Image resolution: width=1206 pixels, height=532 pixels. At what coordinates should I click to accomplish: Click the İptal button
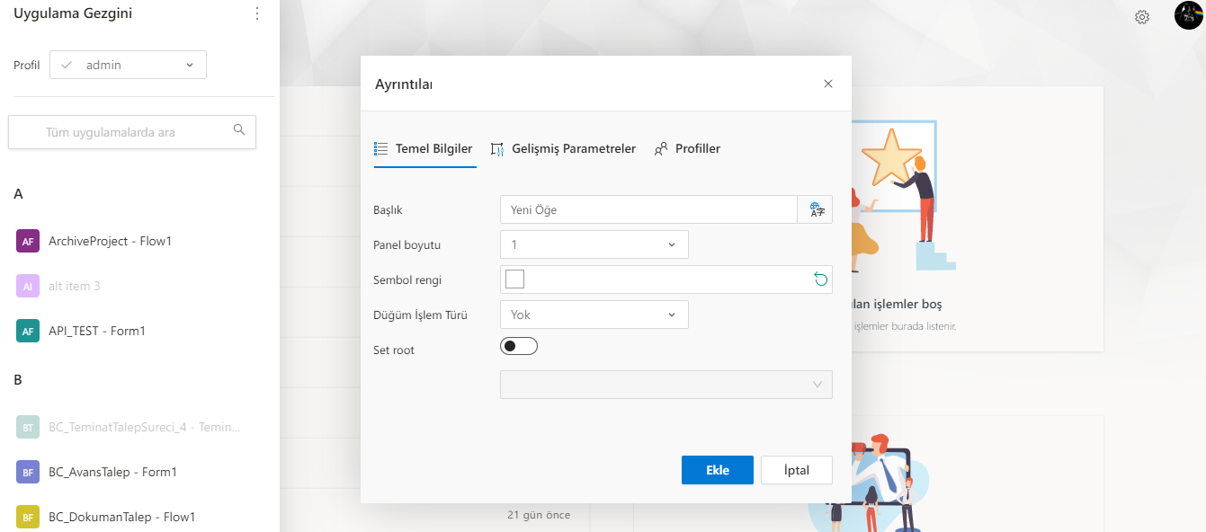(x=797, y=470)
